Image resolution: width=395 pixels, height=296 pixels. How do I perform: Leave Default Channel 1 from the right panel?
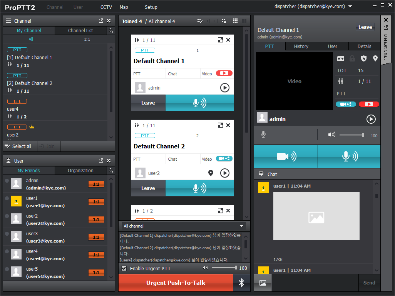(x=365, y=27)
